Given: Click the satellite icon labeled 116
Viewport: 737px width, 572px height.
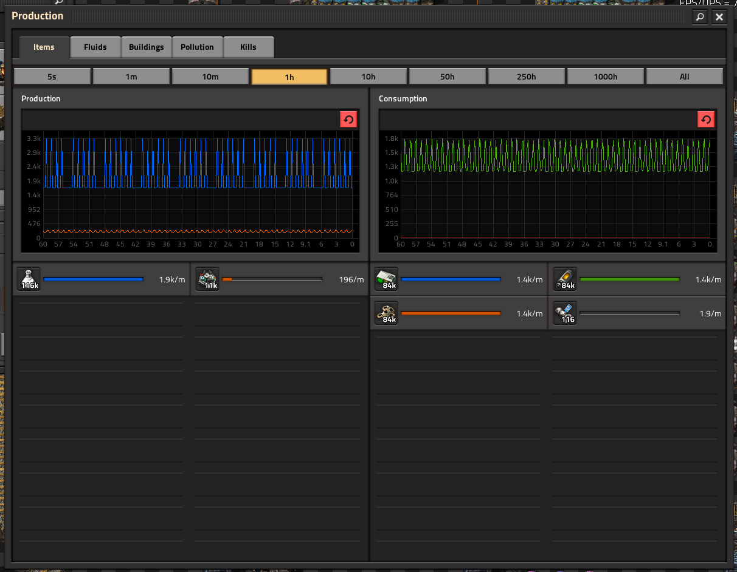Looking at the screenshot, I should (565, 313).
